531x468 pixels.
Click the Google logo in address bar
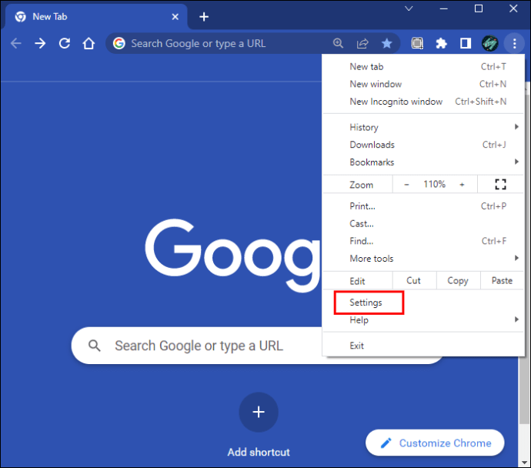(119, 43)
